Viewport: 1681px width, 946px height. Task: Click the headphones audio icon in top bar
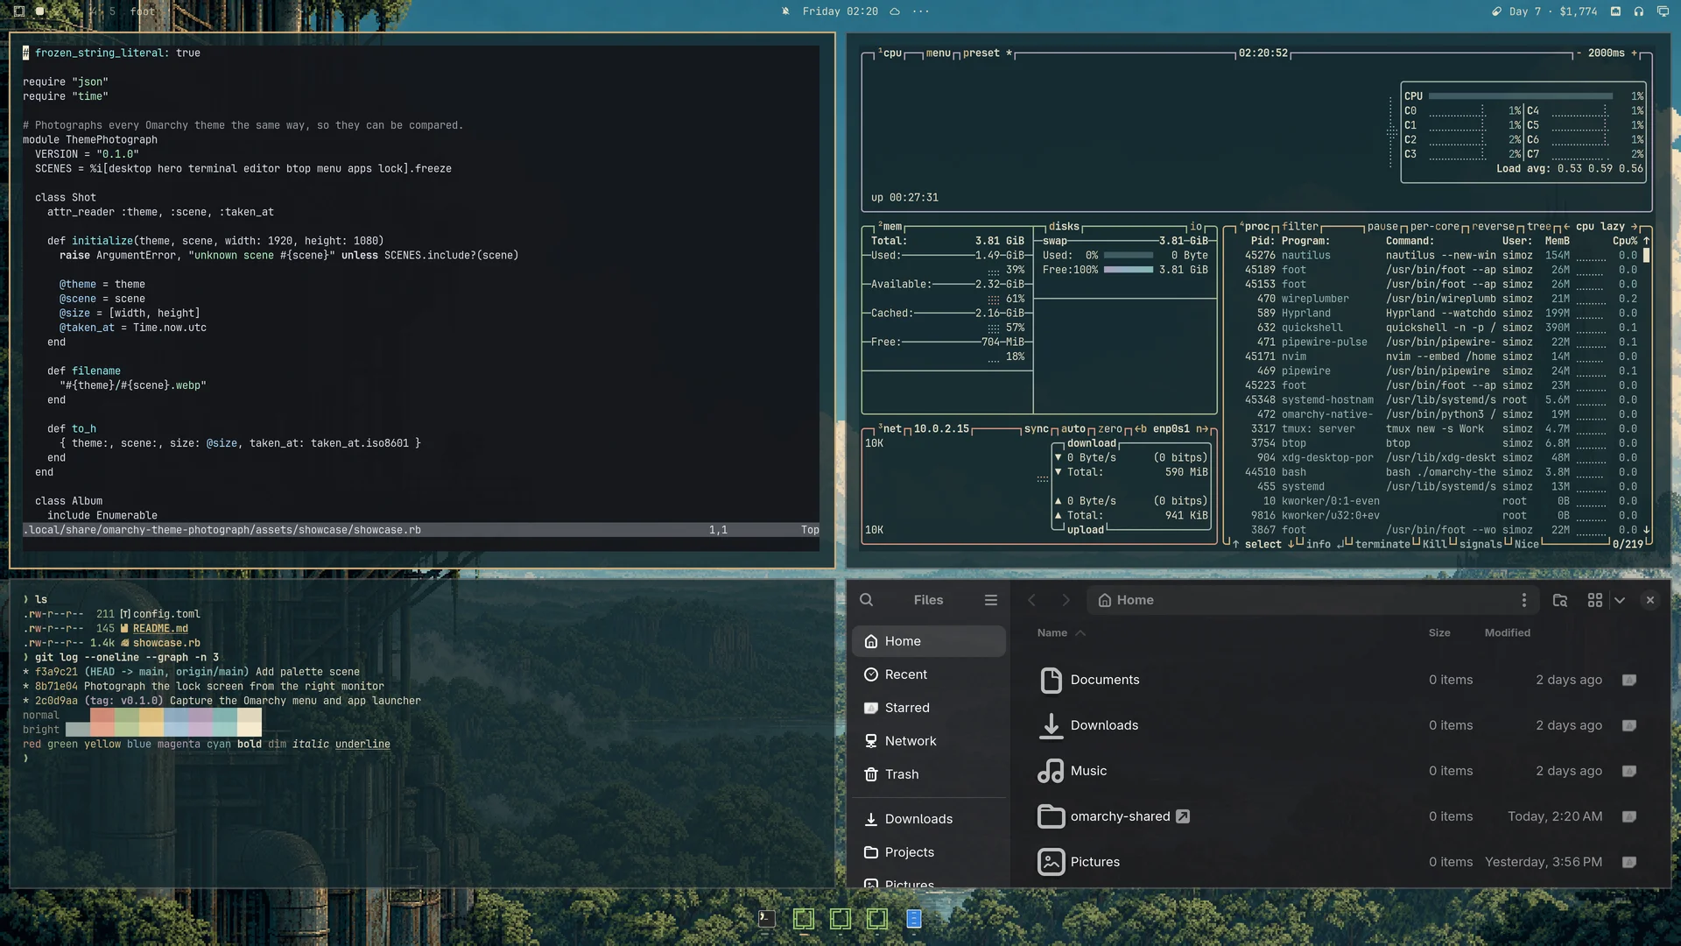1638,11
